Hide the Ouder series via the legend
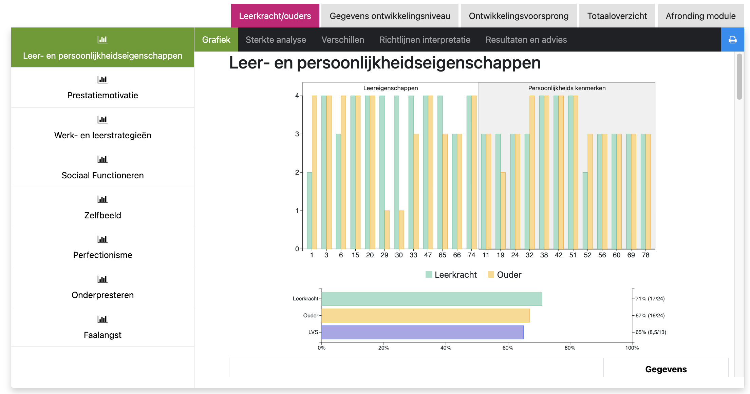 pos(505,275)
